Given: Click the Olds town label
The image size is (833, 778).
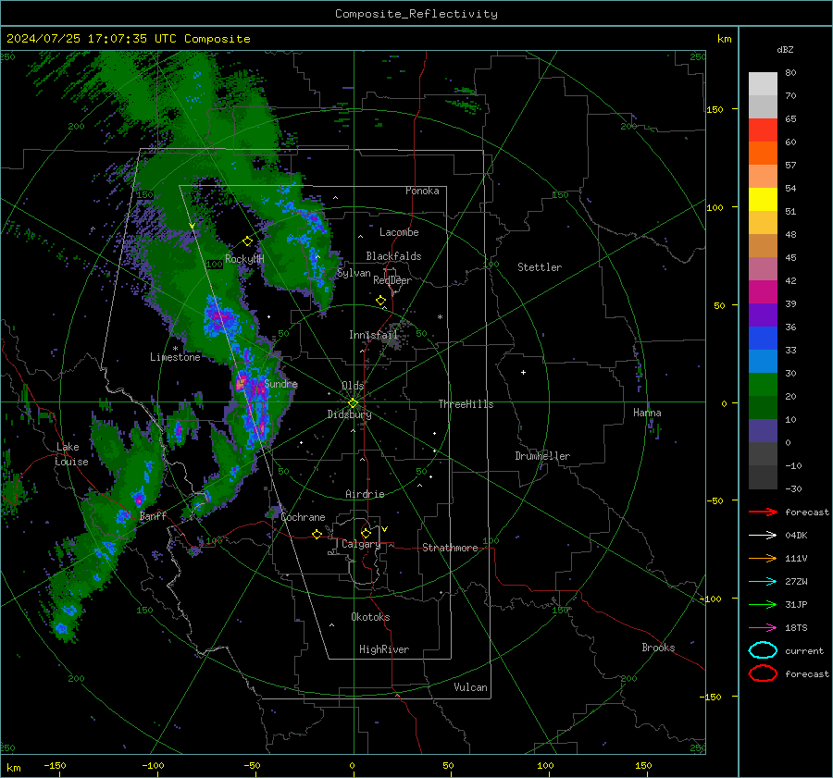Looking at the screenshot, I should 353,386.
